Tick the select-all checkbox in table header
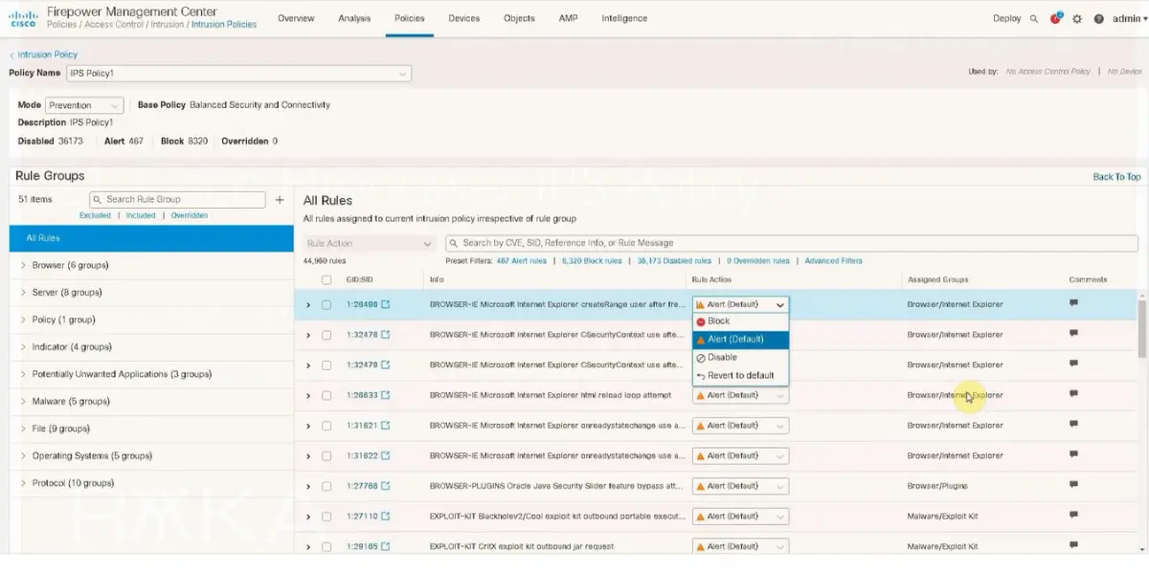This screenshot has height=574, width=1149. point(327,280)
